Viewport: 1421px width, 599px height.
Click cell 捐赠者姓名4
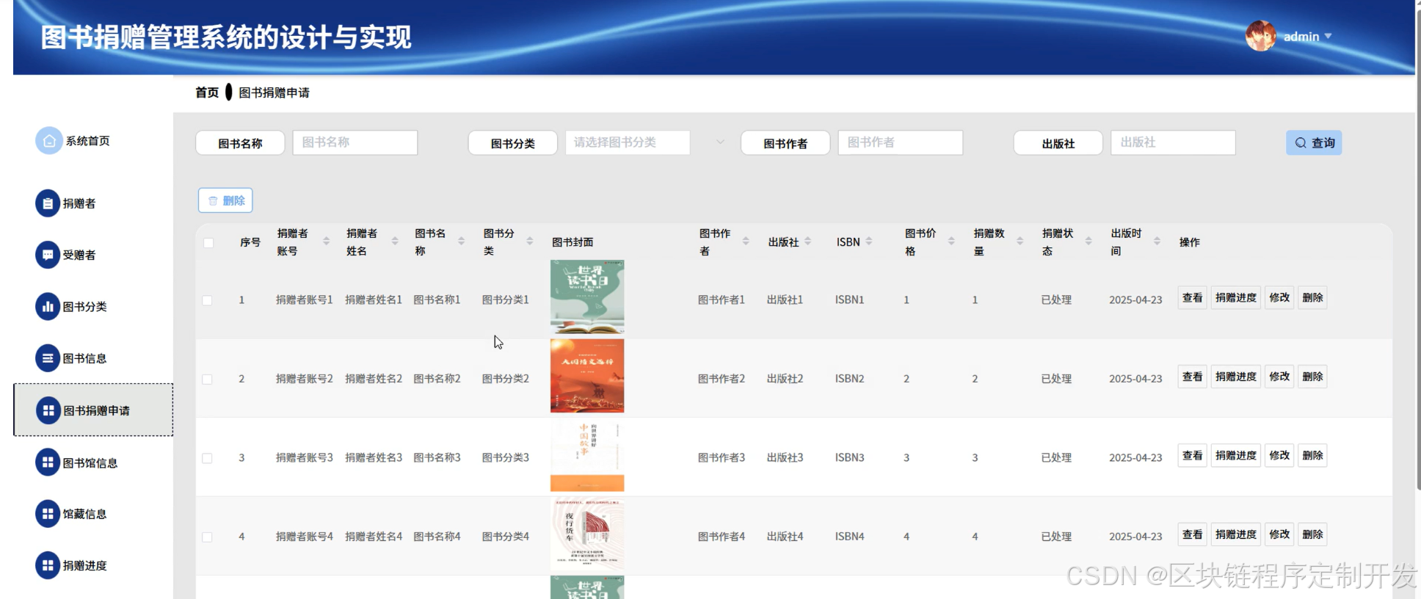[x=373, y=537]
